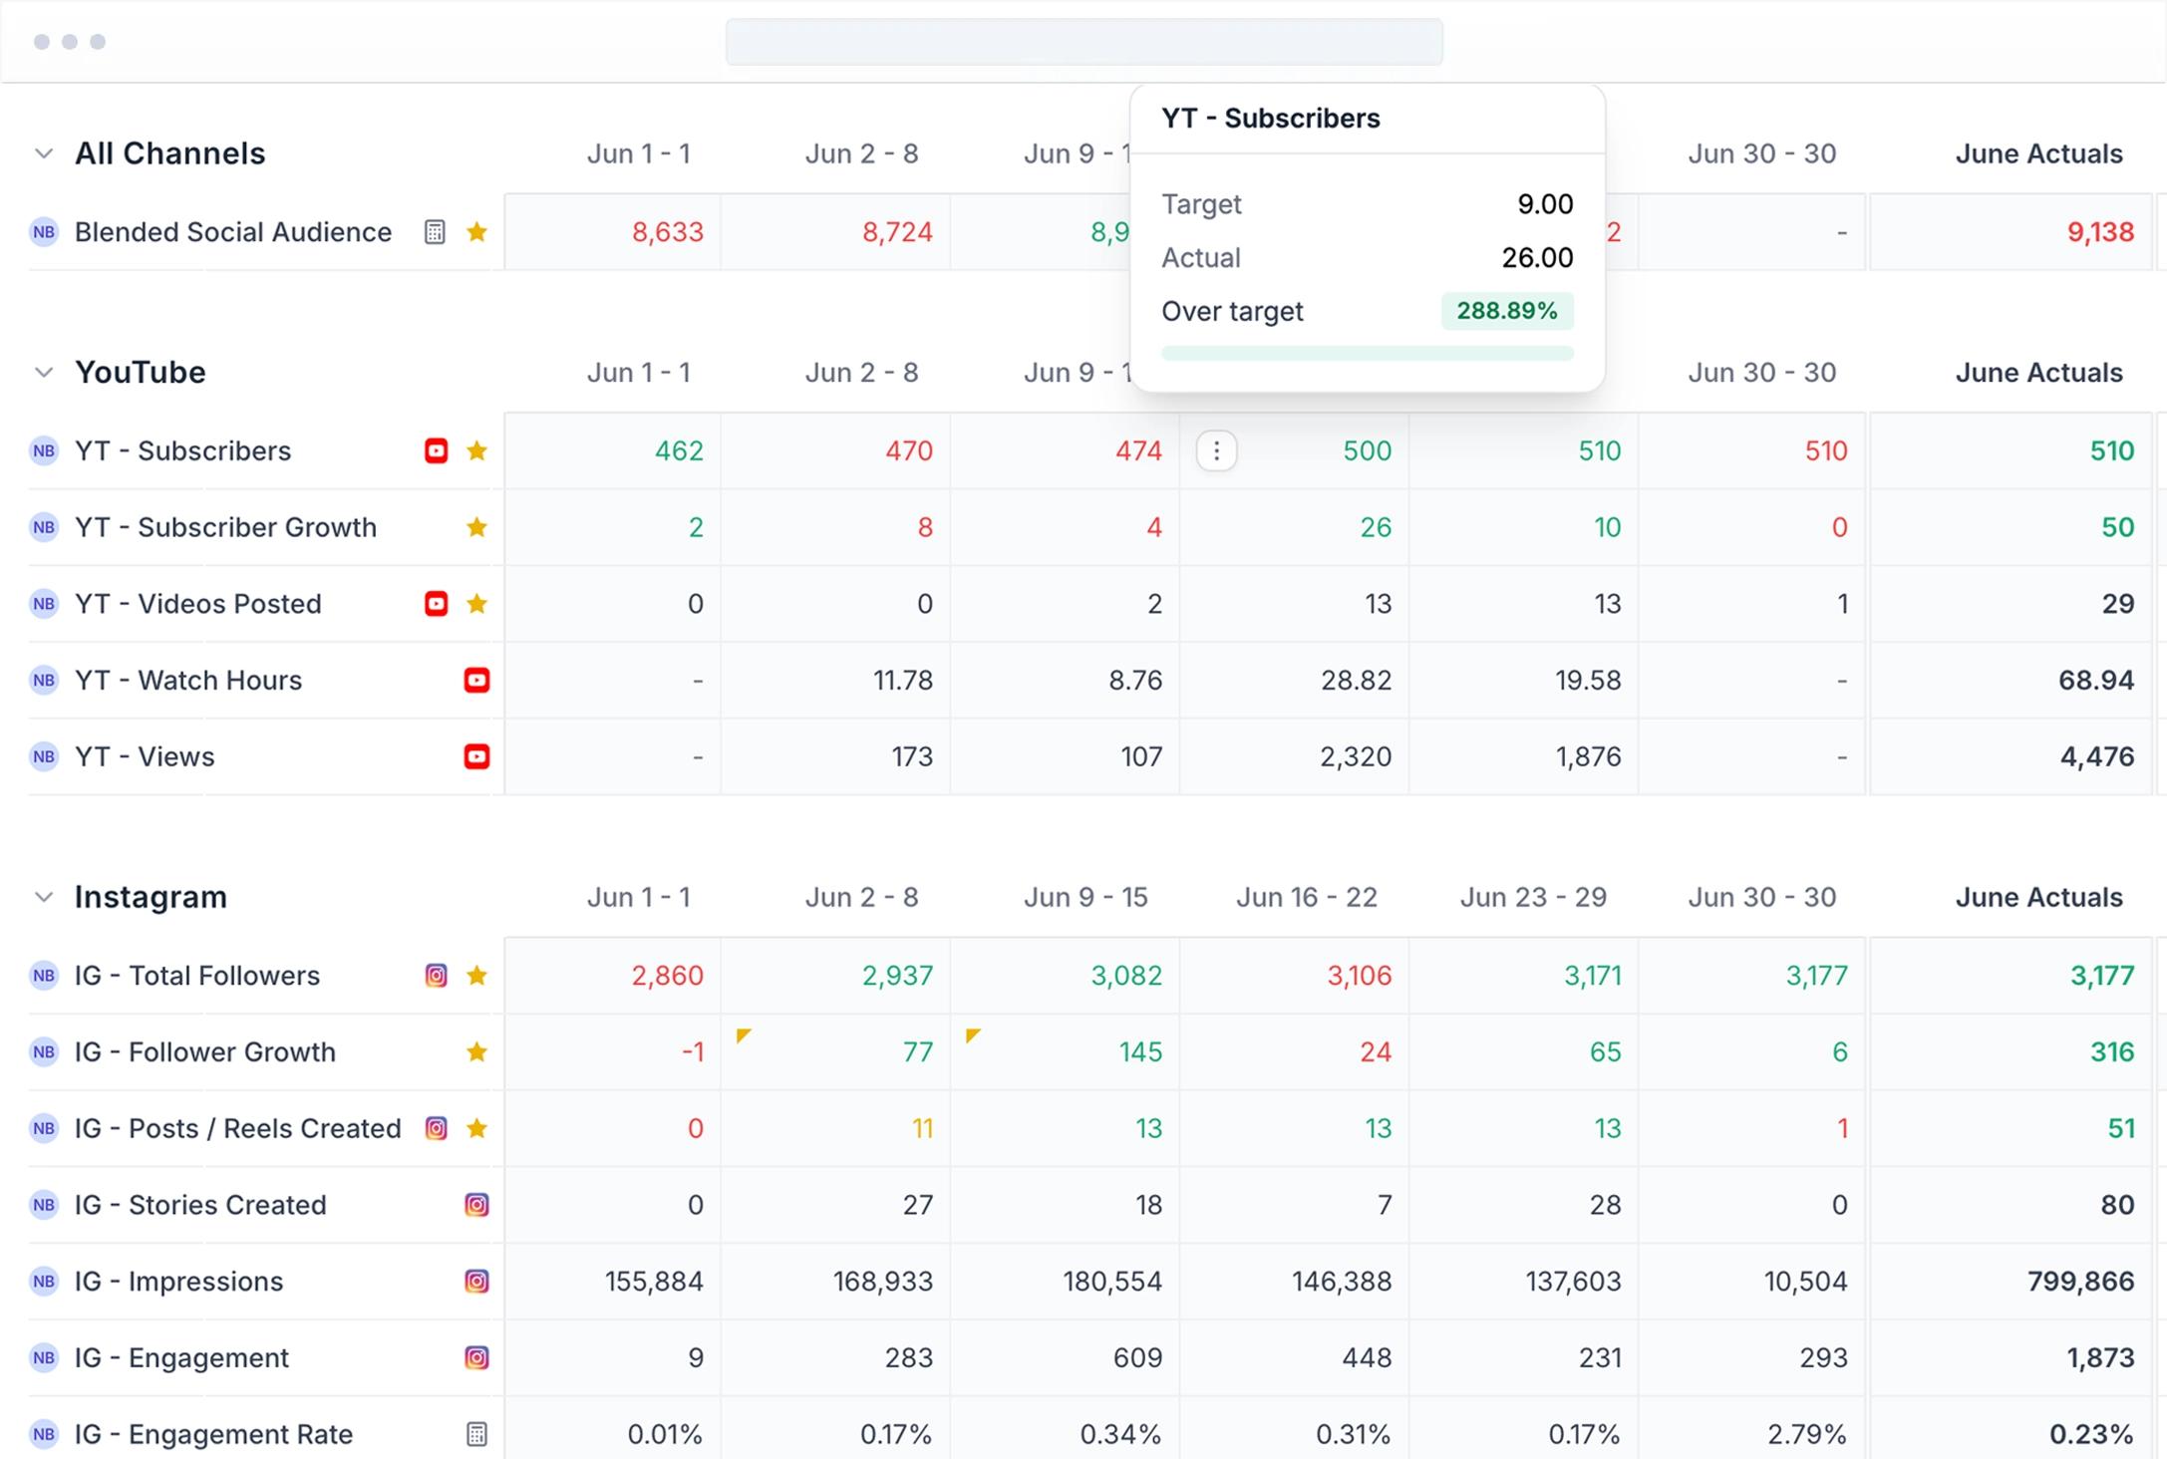Click the calculator icon beside Blended Social Audience
The height and width of the screenshot is (1459, 2167).
(435, 232)
